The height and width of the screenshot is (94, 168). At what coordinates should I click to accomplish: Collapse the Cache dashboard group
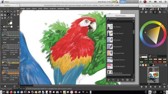pos(2,30)
